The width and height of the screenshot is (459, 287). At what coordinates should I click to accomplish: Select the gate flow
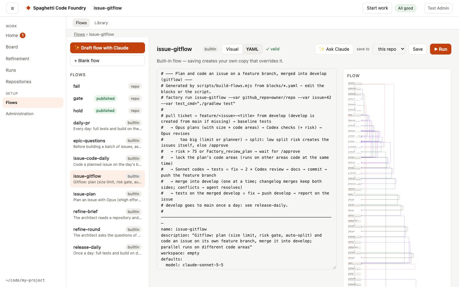[x=107, y=99]
